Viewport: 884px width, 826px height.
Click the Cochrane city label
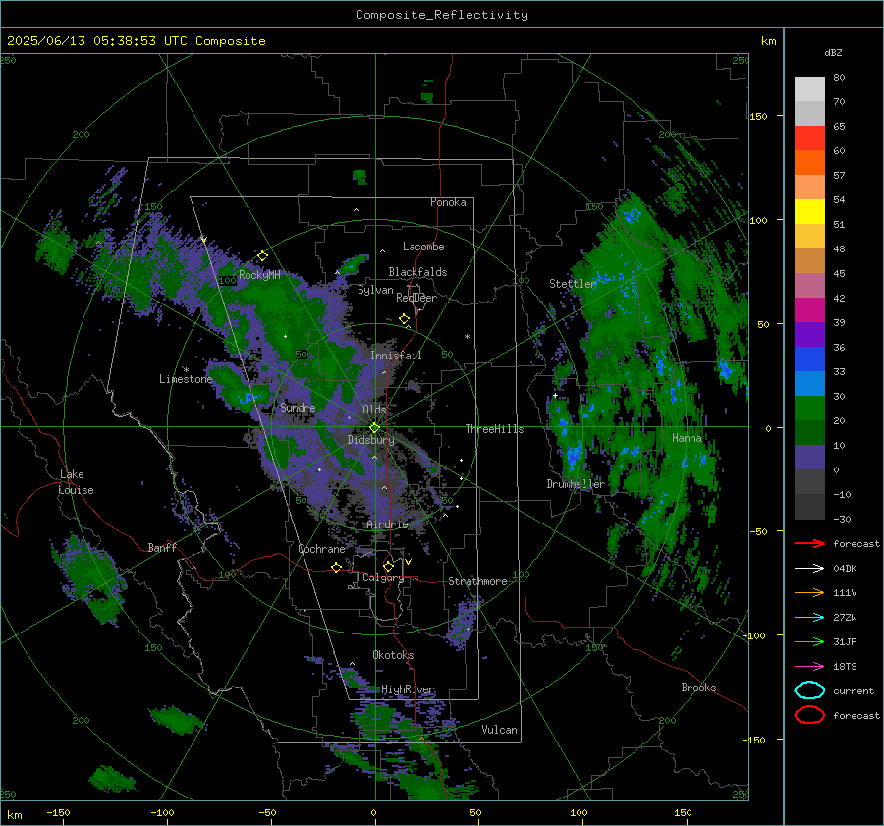click(x=321, y=549)
